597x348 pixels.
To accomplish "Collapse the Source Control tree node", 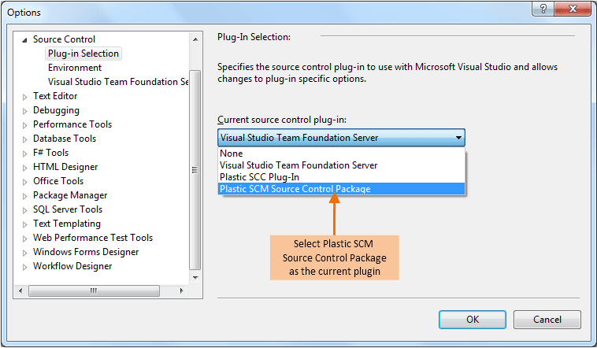I will pyautogui.click(x=24, y=40).
